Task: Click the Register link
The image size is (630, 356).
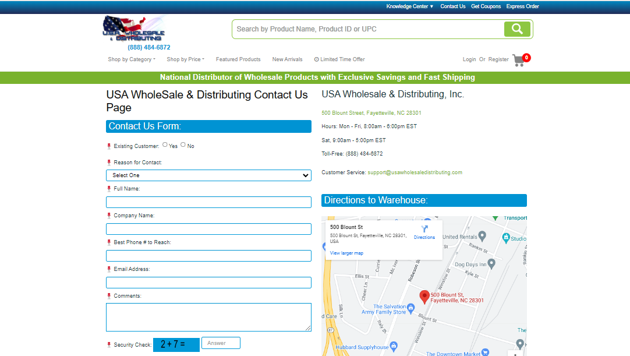Action: click(498, 59)
